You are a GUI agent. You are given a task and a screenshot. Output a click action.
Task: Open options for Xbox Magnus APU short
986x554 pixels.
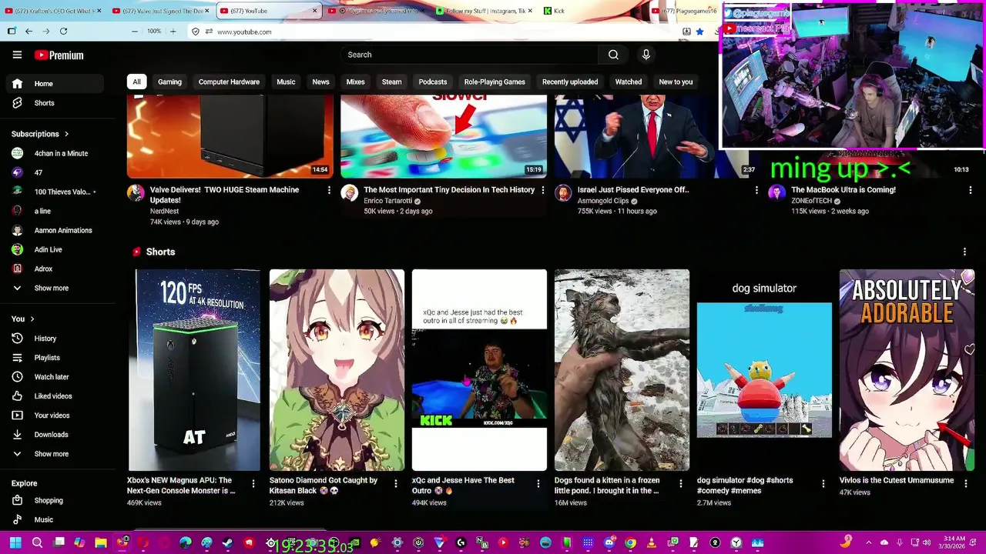click(x=253, y=483)
